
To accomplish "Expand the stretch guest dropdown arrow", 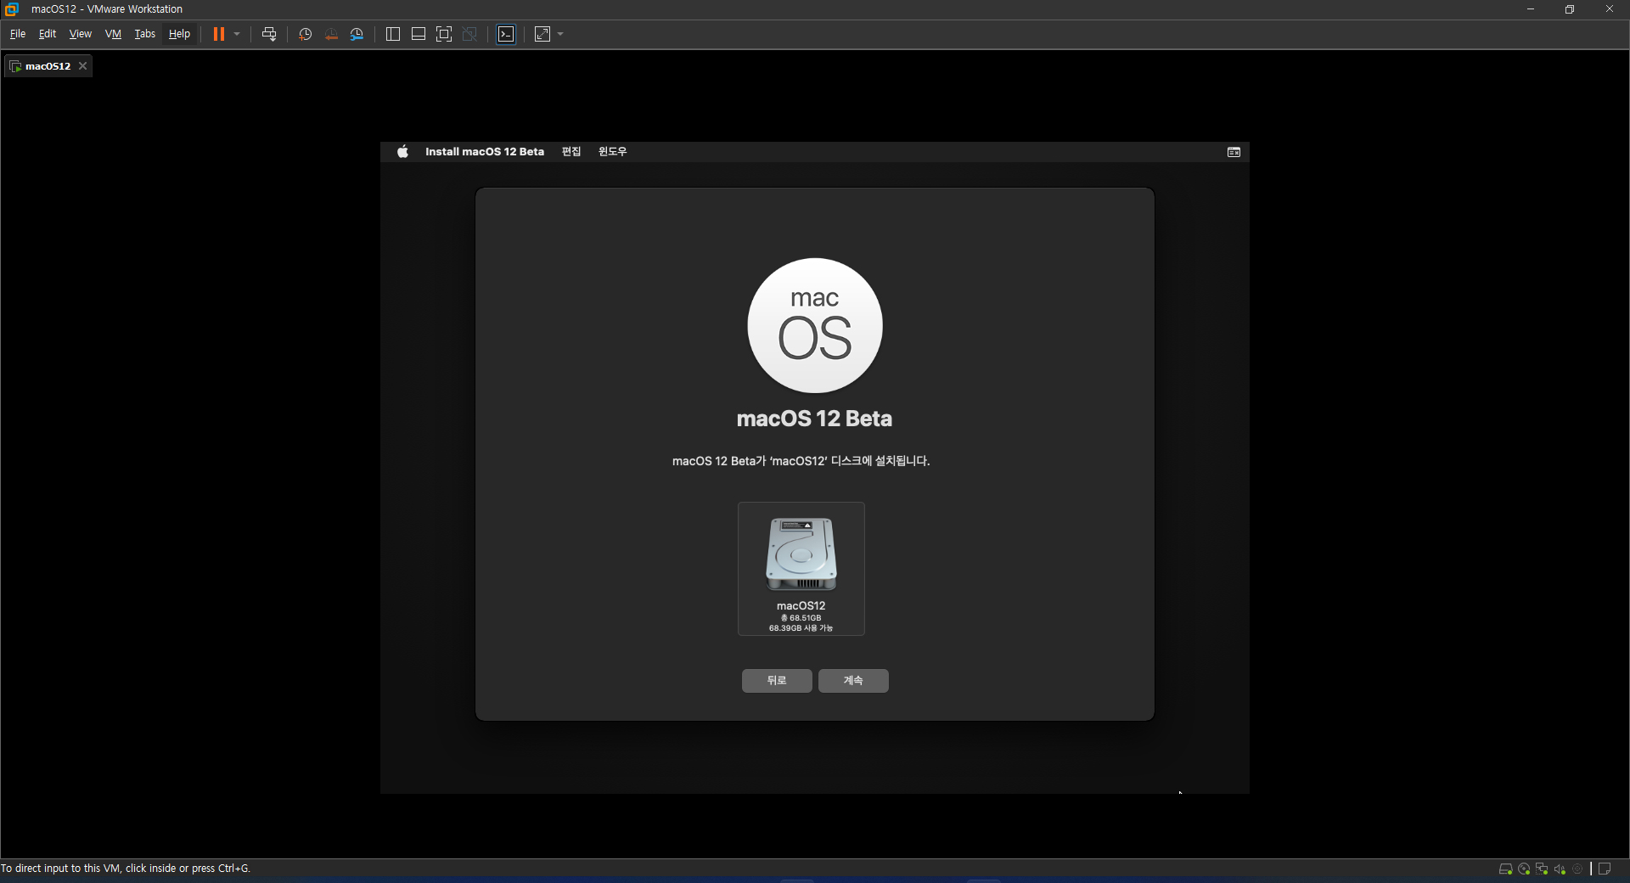I will (560, 34).
